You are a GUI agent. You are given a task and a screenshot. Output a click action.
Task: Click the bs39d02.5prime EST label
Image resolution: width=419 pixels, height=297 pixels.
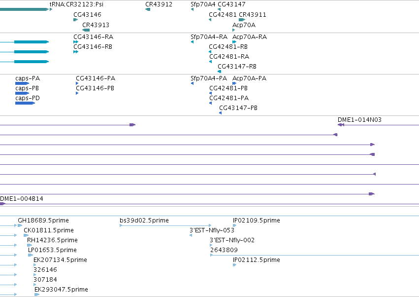144,221
